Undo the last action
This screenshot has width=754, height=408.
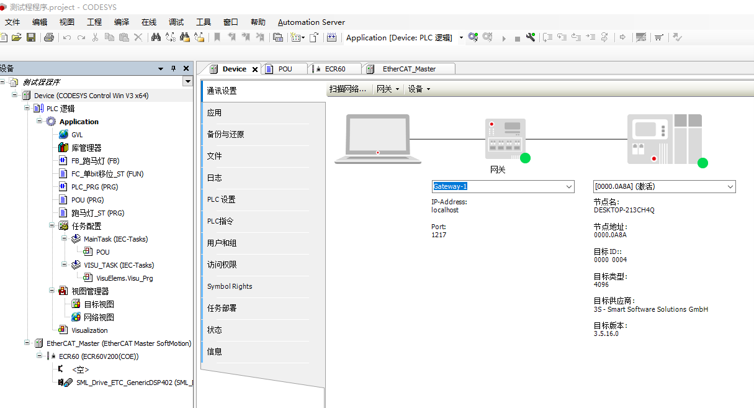pos(66,37)
